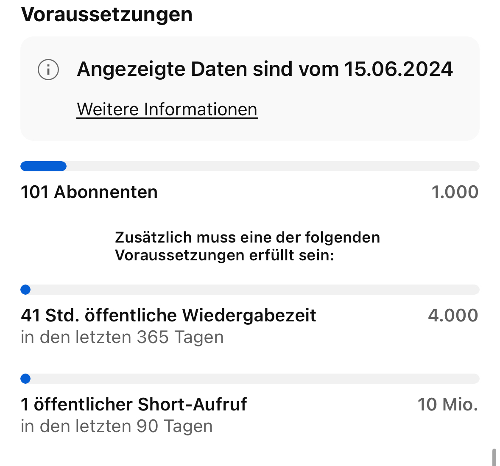Select the Voraussetzungen heading
500x466 pixels.
point(106,14)
